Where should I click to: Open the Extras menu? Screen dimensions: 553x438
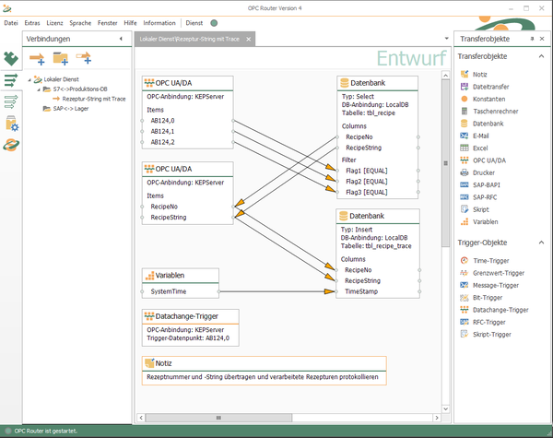click(x=32, y=23)
